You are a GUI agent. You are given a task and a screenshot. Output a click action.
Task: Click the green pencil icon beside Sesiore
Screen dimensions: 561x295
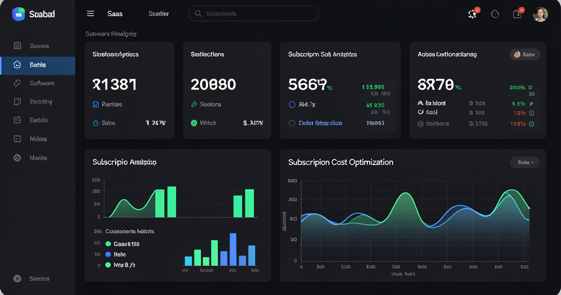194,104
